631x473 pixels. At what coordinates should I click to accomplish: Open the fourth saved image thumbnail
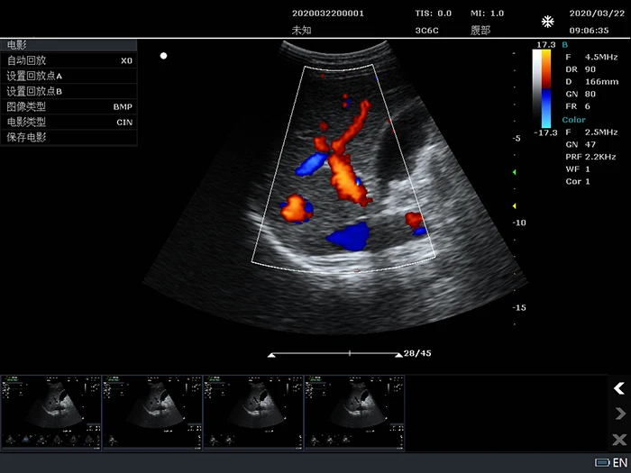(x=354, y=412)
